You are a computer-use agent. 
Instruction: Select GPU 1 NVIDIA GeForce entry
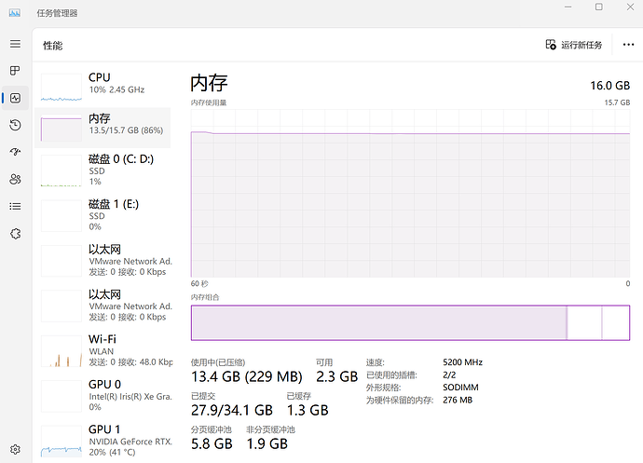103,442
